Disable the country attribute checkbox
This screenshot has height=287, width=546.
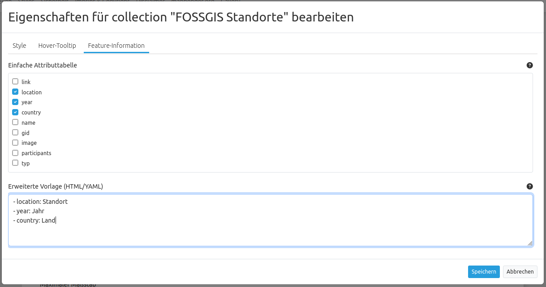[15, 112]
